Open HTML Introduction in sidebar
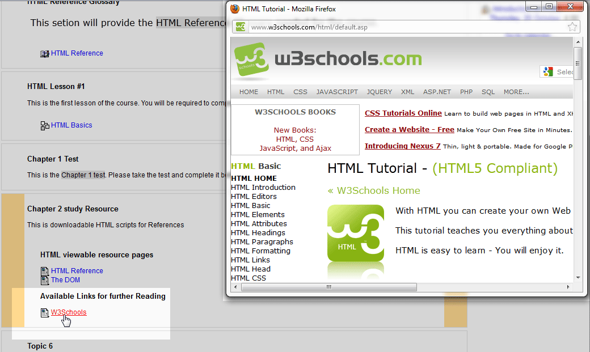The height and width of the screenshot is (352, 590). (x=263, y=187)
